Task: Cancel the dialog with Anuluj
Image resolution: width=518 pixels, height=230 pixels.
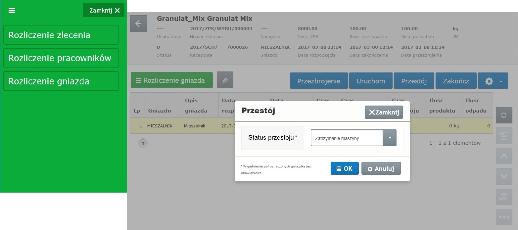Action: point(381,168)
